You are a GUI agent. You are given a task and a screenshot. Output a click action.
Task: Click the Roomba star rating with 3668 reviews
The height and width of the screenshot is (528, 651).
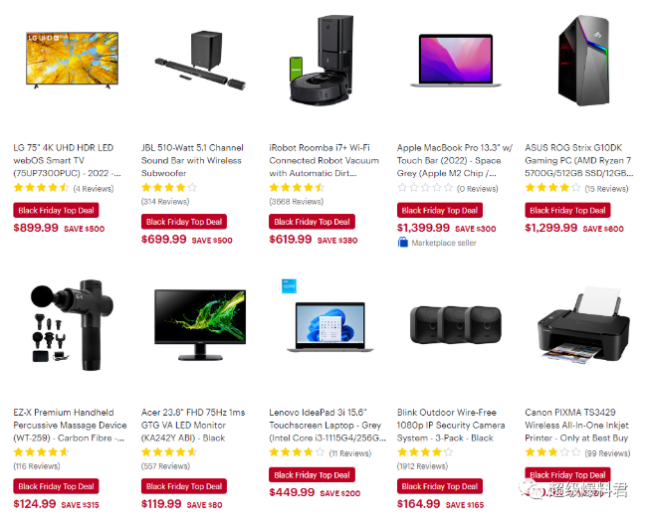pyautogui.click(x=297, y=188)
